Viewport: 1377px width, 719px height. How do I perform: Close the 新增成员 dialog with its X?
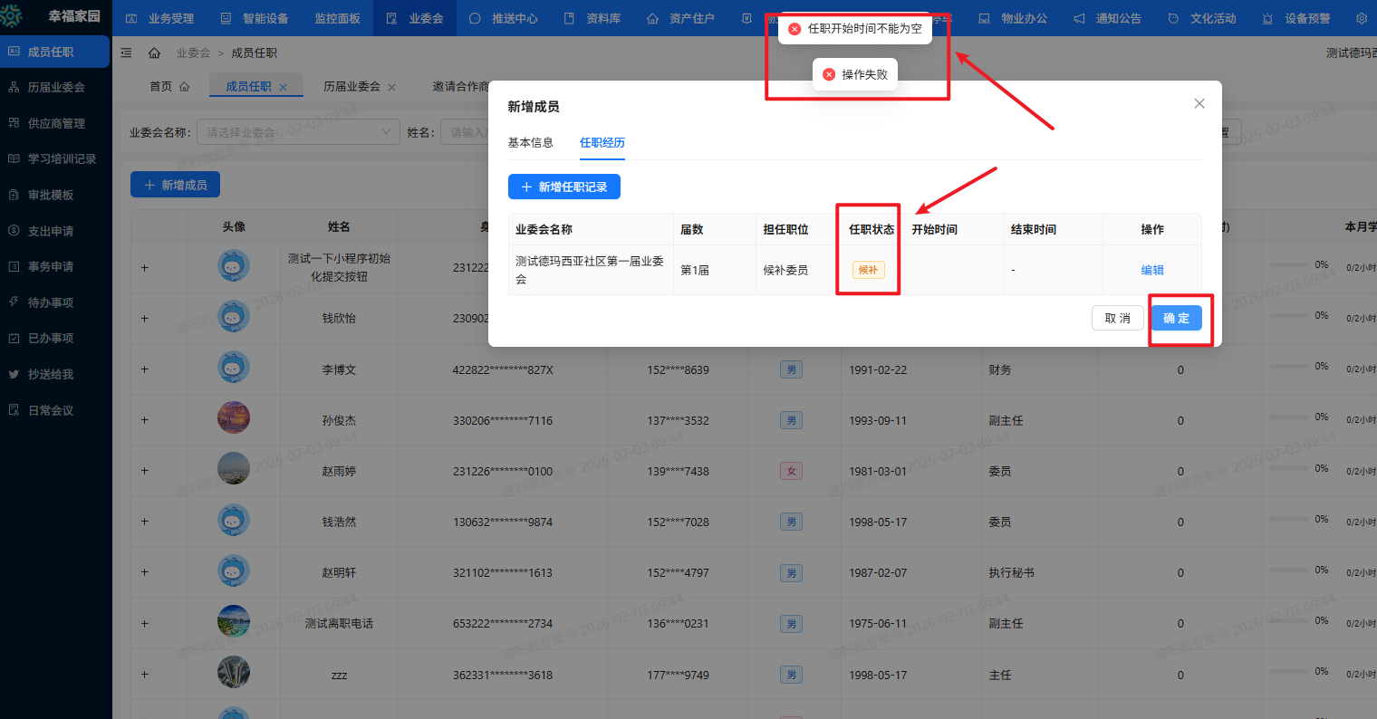tap(1199, 103)
